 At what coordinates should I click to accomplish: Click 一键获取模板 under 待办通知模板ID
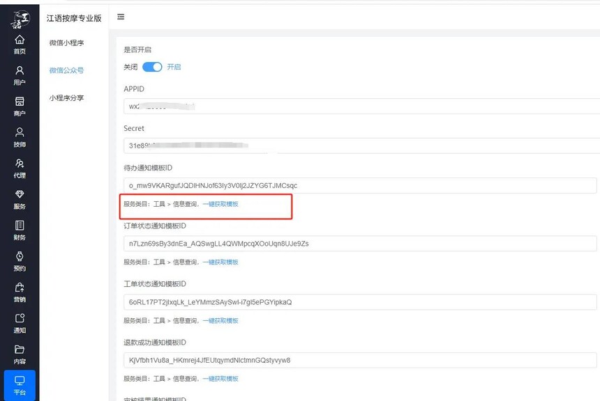[220, 204]
